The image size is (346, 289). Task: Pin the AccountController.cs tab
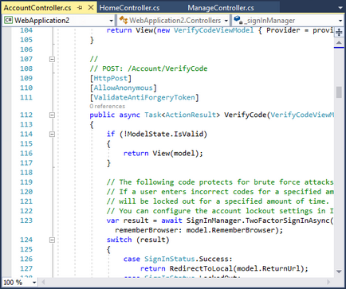tap(80, 8)
